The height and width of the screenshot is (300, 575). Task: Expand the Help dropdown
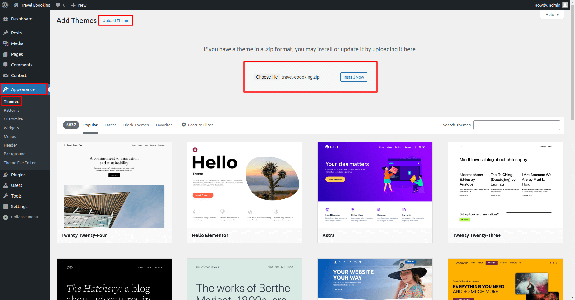click(x=552, y=15)
